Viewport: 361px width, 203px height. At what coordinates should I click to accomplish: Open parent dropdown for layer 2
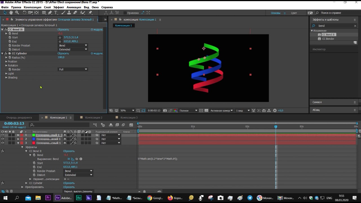pos(111,139)
